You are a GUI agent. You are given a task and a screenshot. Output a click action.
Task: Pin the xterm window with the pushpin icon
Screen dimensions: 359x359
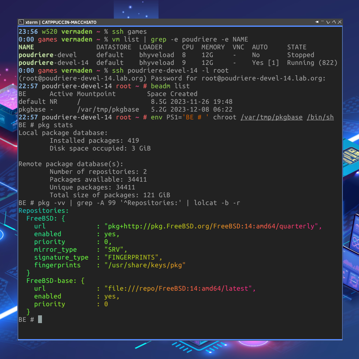tap(317, 22)
